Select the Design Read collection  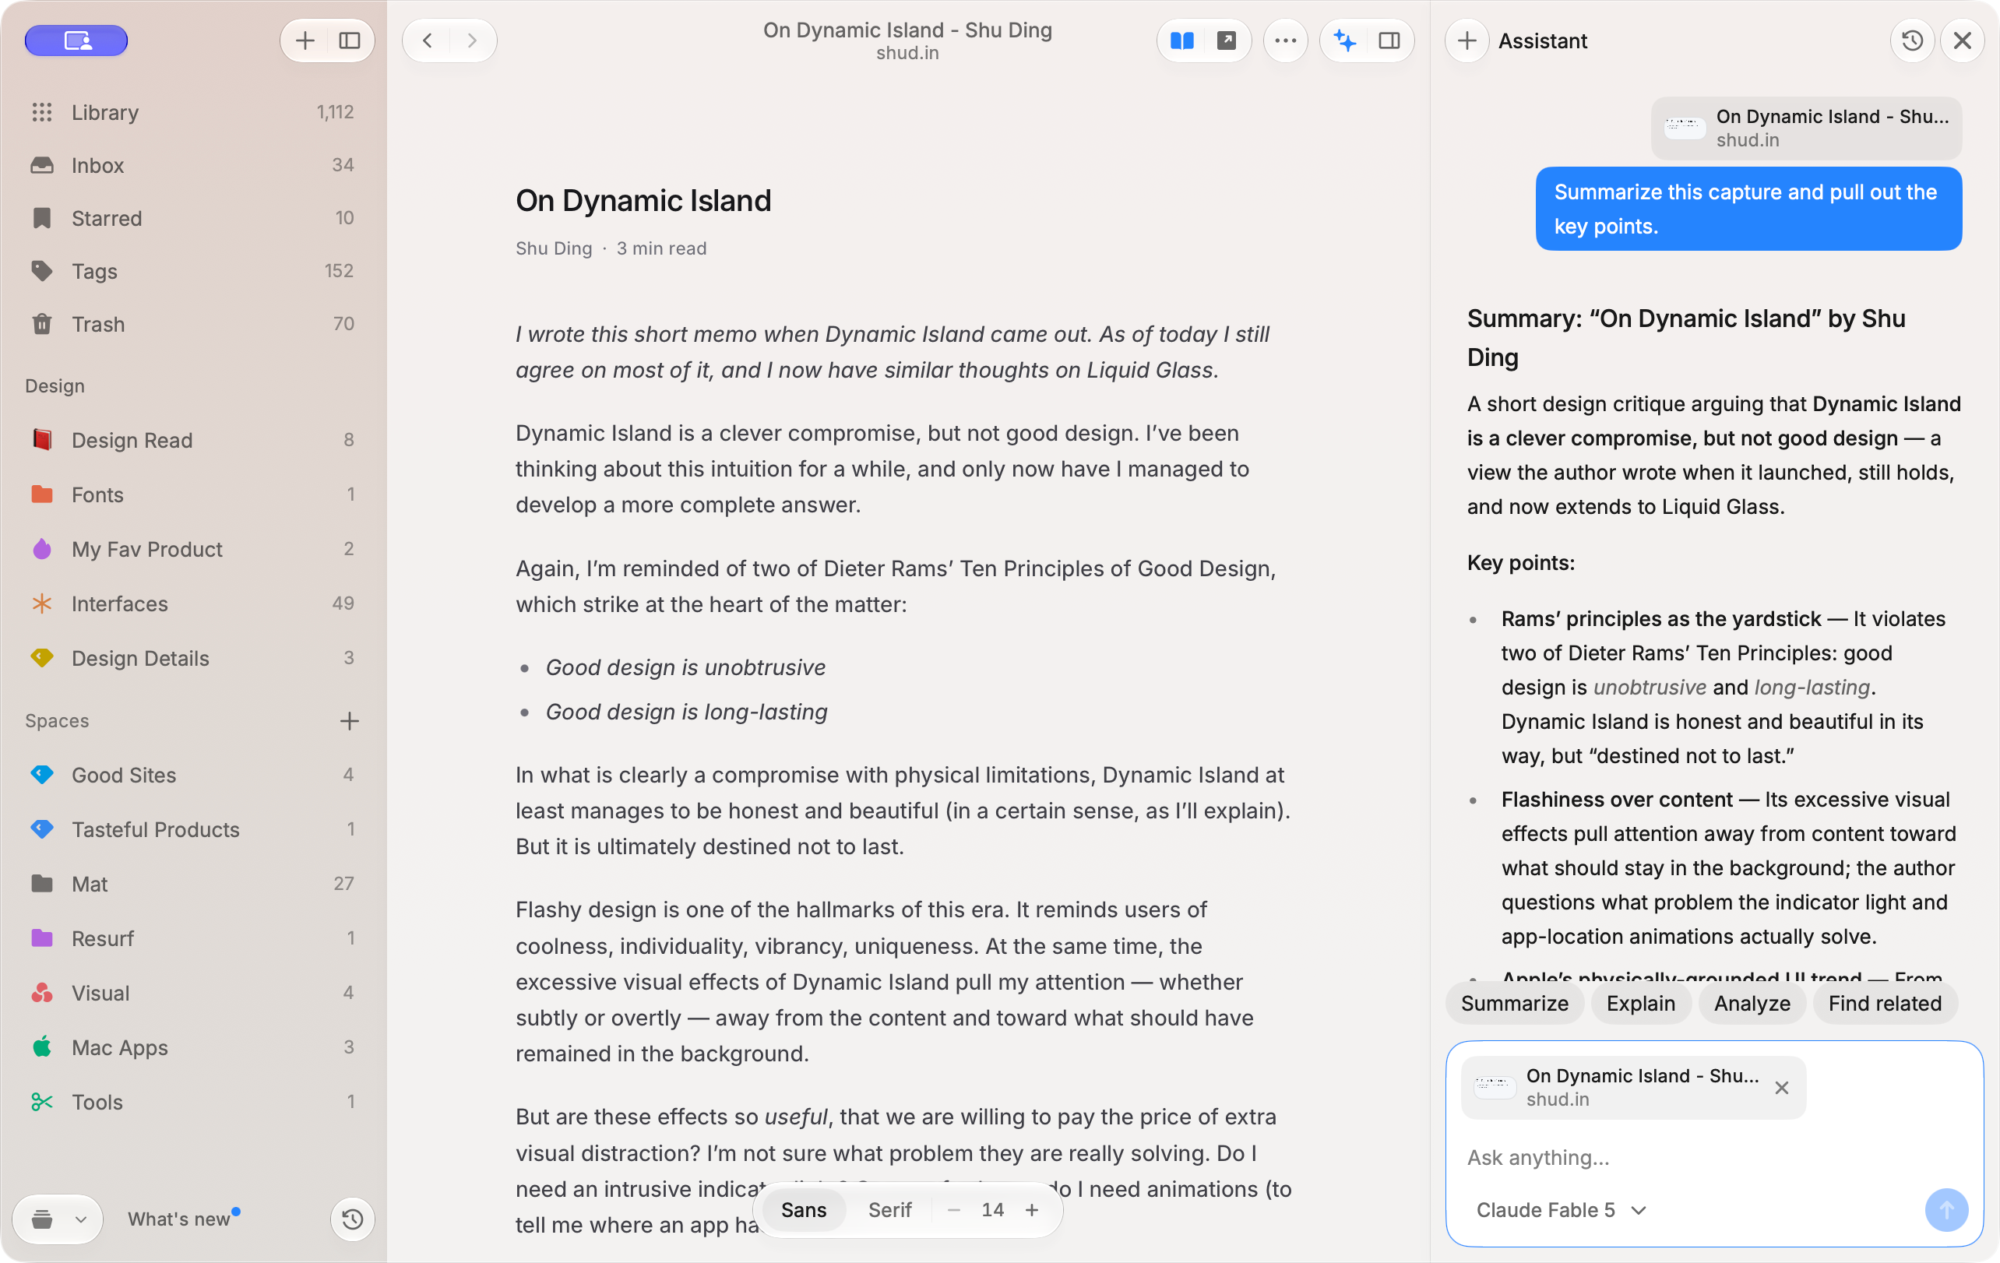193,440
